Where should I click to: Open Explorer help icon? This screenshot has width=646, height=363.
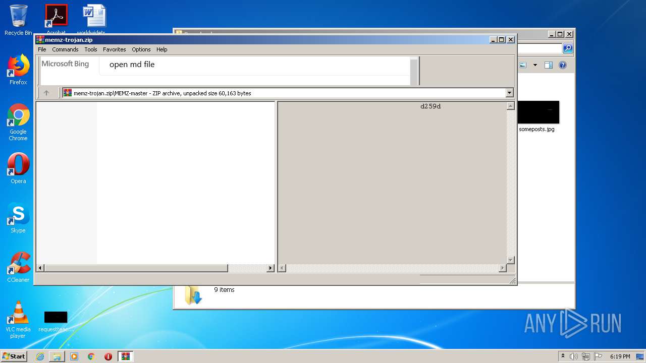(x=563, y=65)
